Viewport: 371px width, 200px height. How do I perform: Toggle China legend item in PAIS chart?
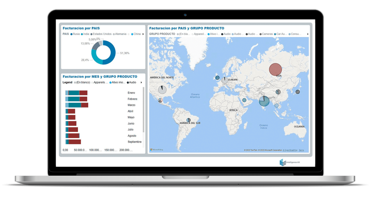click(x=136, y=34)
